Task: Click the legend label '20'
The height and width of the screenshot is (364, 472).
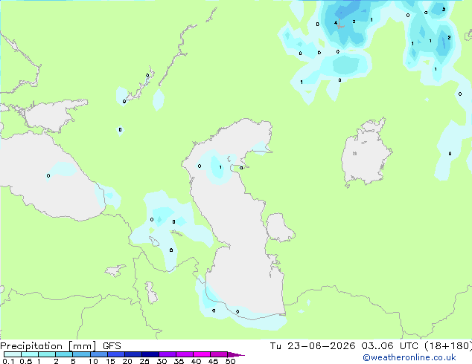Action: (127, 361)
